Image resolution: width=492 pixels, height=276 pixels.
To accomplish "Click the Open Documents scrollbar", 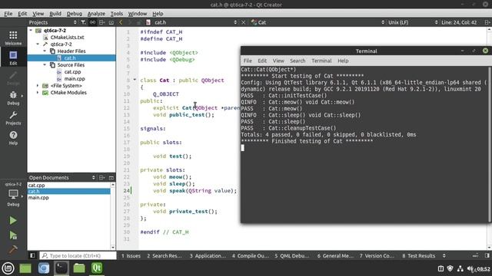I will 113,216.
